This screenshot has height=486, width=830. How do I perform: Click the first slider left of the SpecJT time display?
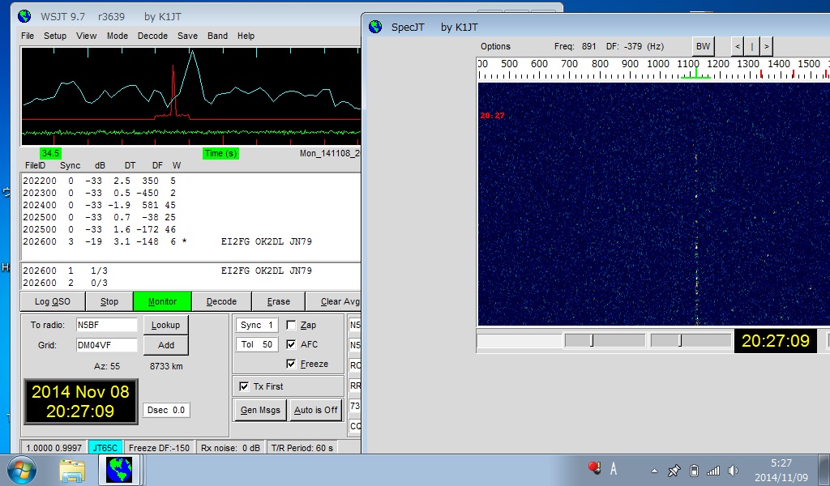click(605, 340)
